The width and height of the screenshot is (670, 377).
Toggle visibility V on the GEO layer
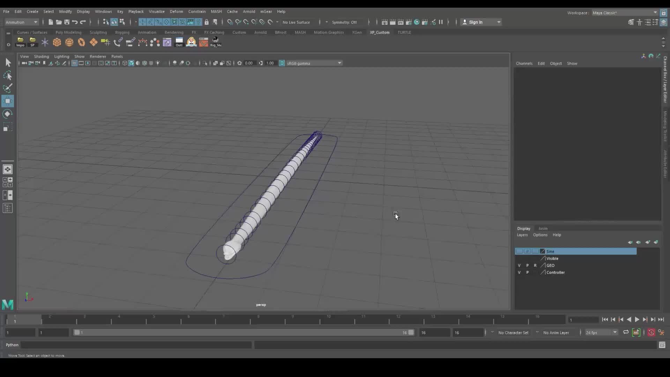point(519,265)
